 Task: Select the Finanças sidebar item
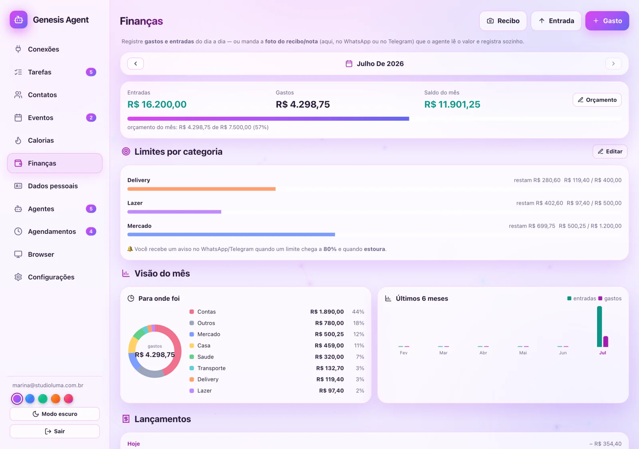(x=55, y=163)
